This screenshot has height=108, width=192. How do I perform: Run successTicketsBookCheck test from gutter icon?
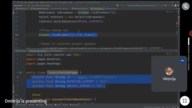(21, 99)
